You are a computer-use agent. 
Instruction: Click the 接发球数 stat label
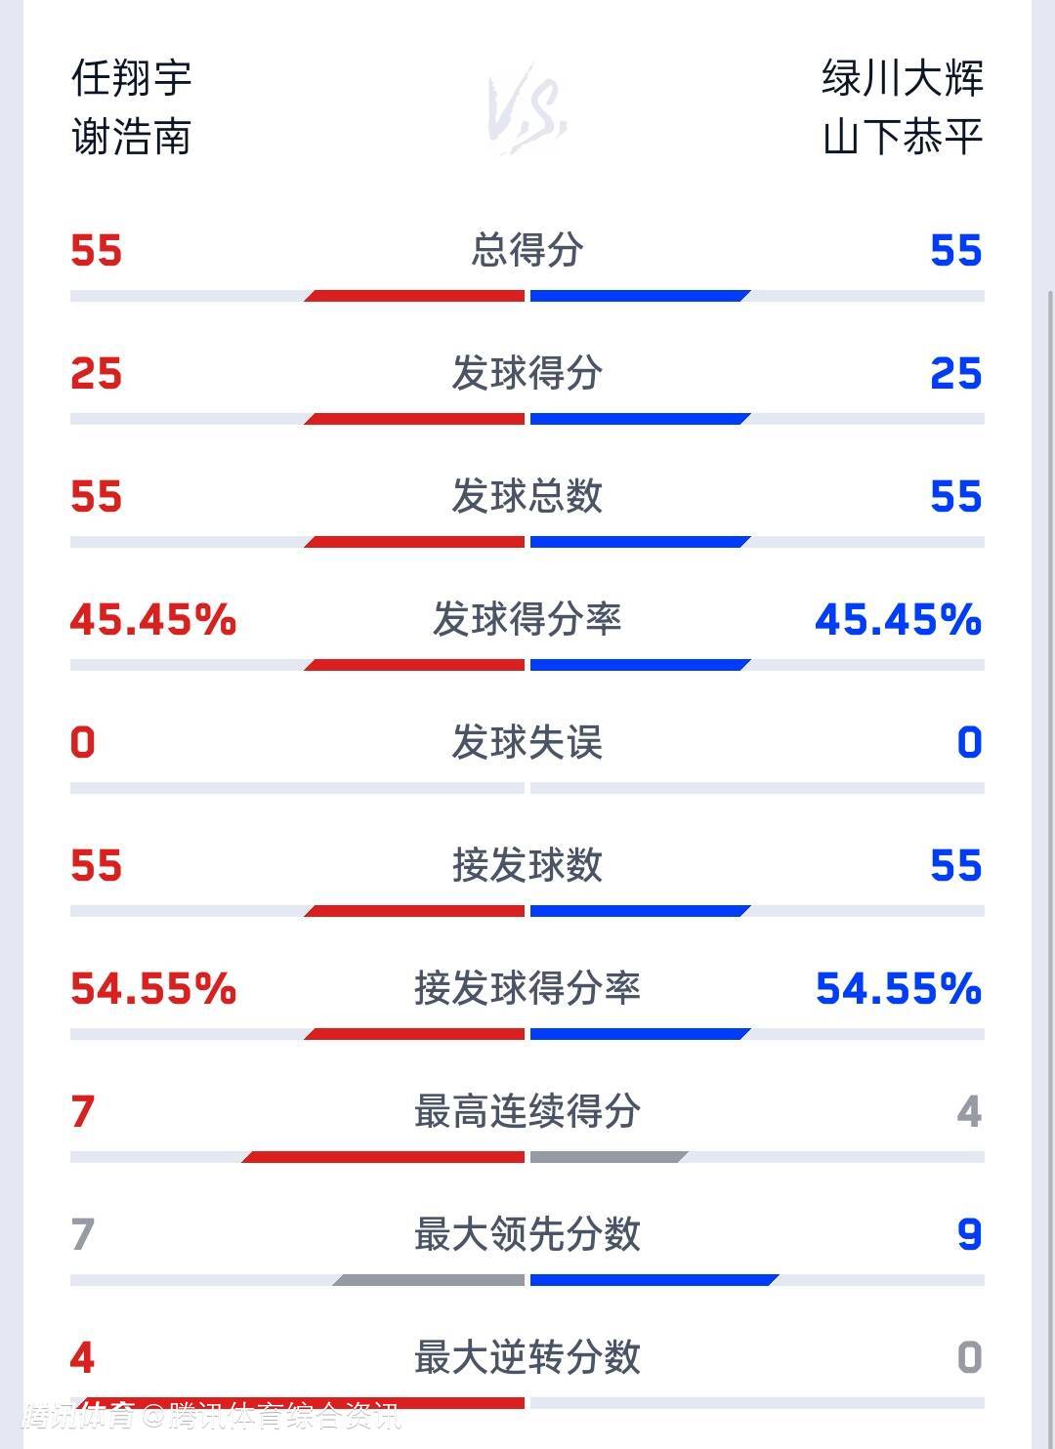coord(527,865)
